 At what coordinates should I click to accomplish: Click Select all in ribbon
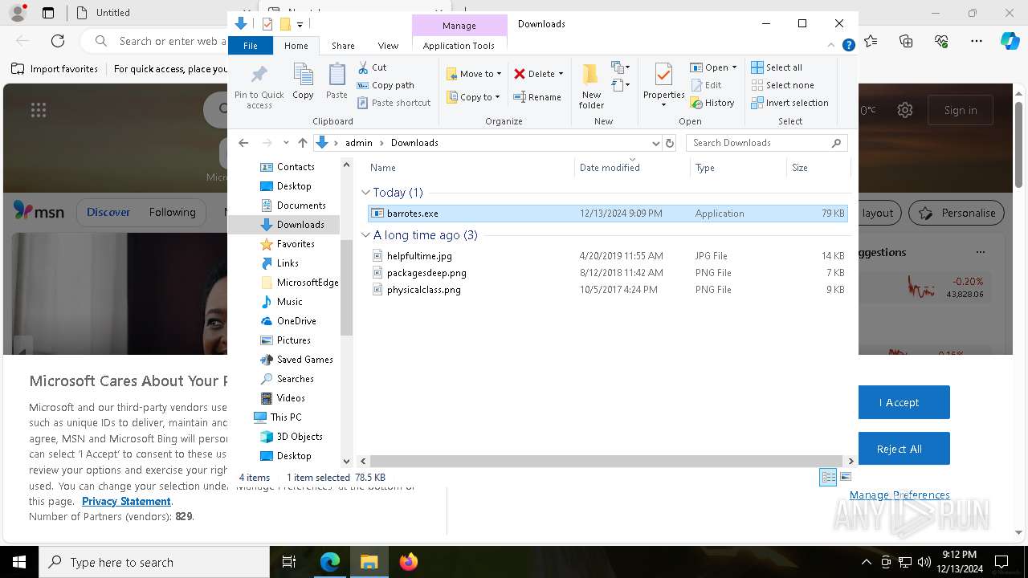click(777, 67)
